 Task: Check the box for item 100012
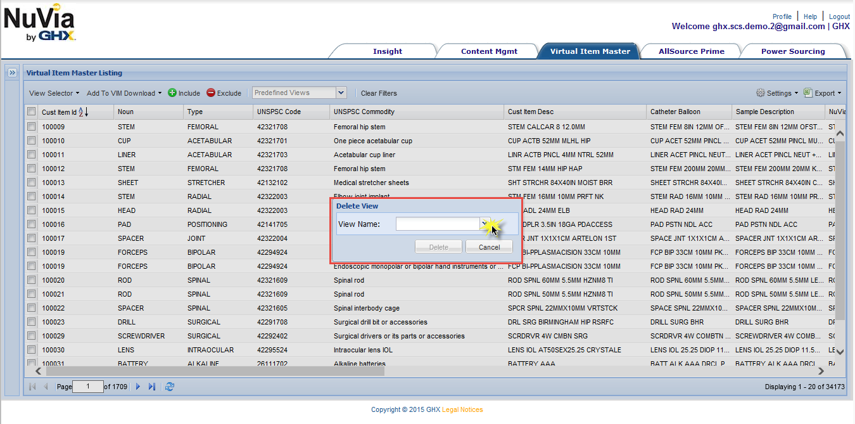click(x=32, y=169)
